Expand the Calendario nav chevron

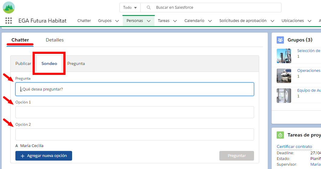click(x=210, y=21)
